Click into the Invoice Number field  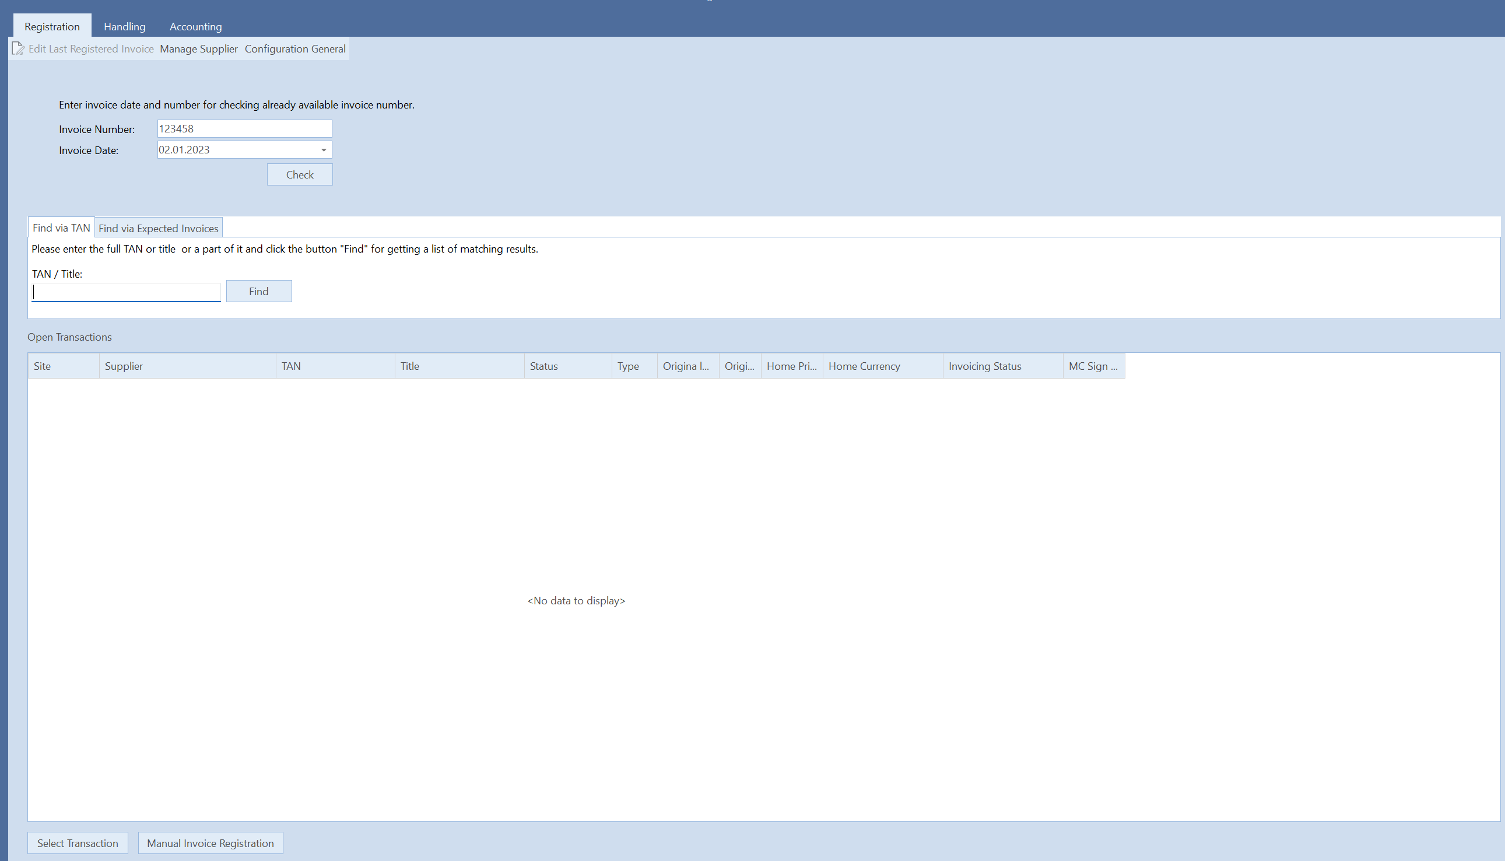(244, 129)
